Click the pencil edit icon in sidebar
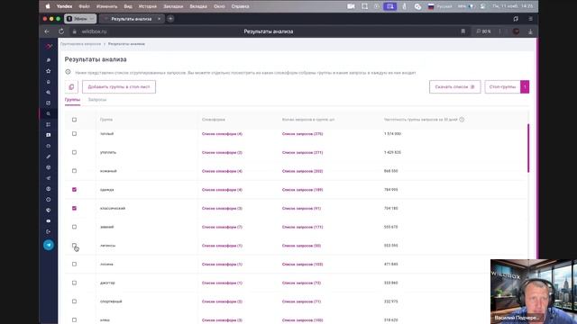 click(48, 157)
